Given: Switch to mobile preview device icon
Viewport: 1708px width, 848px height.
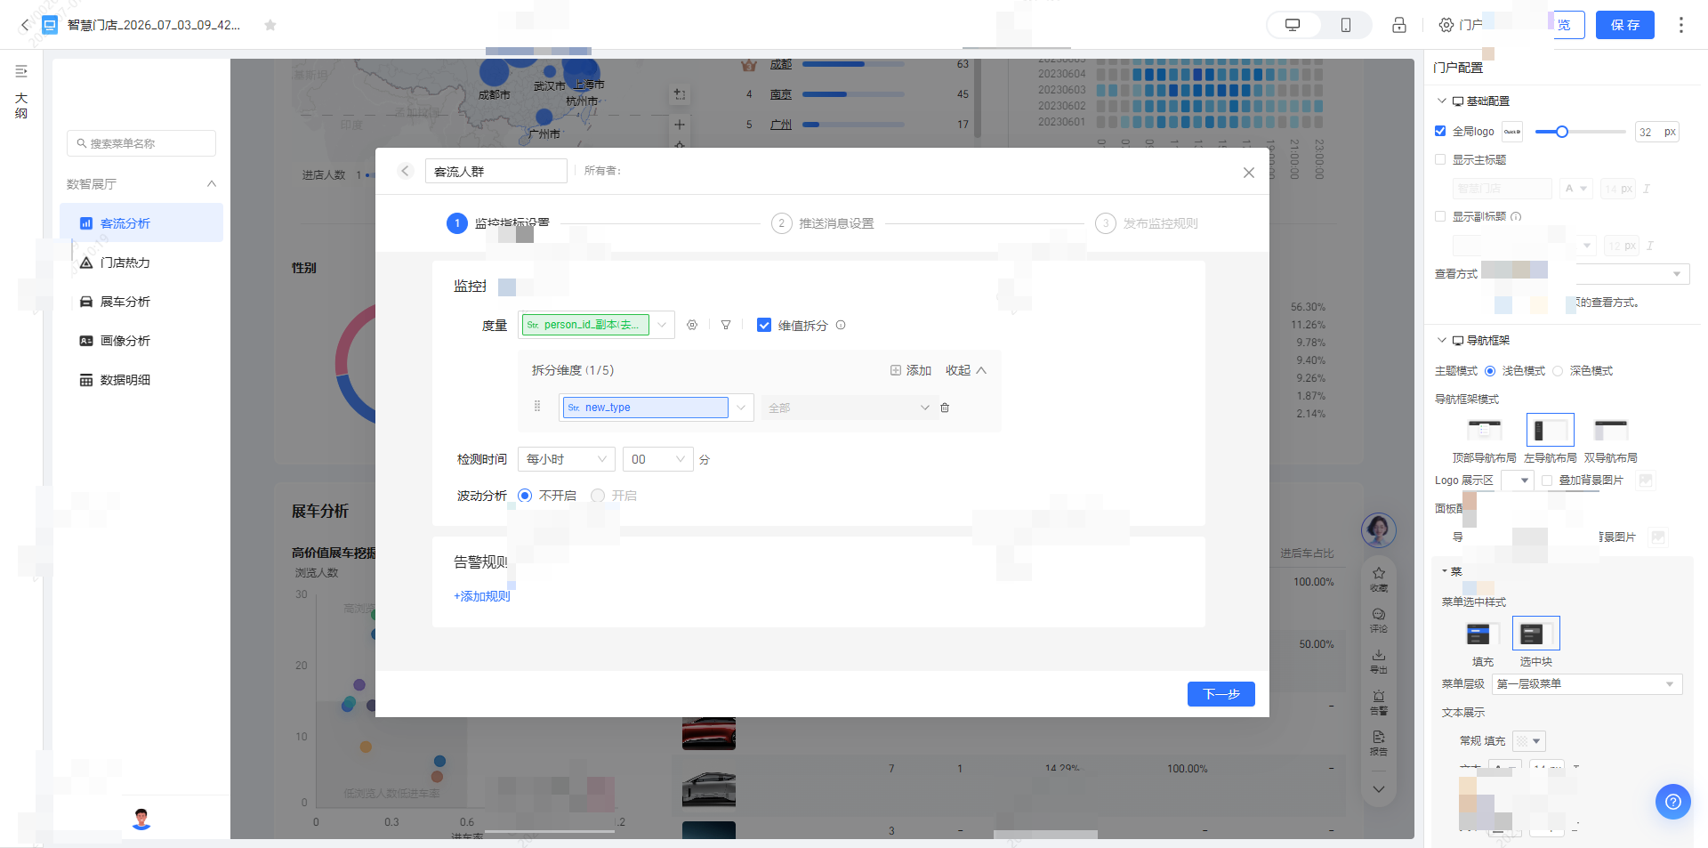Looking at the screenshot, I should pyautogui.click(x=1346, y=25).
